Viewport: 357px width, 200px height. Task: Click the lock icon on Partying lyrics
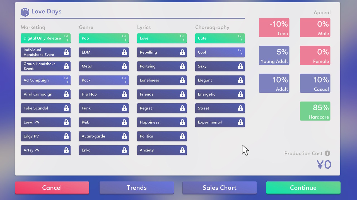182,66
